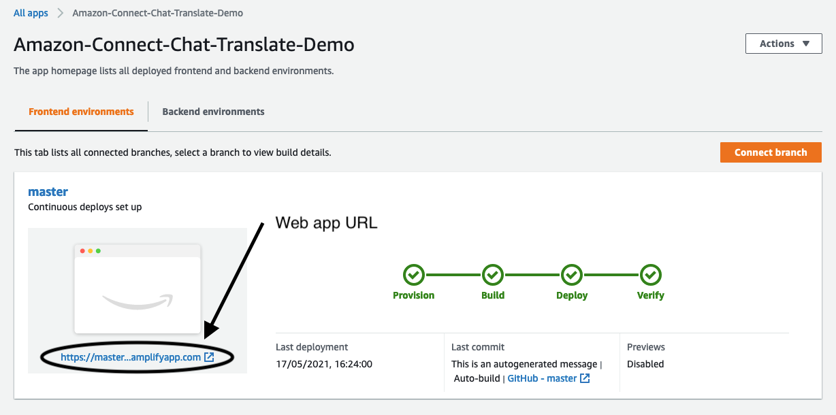This screenshot has width=836, height=415.
Task: Click the Continuous deploys set up text
Action: point(85,207)
